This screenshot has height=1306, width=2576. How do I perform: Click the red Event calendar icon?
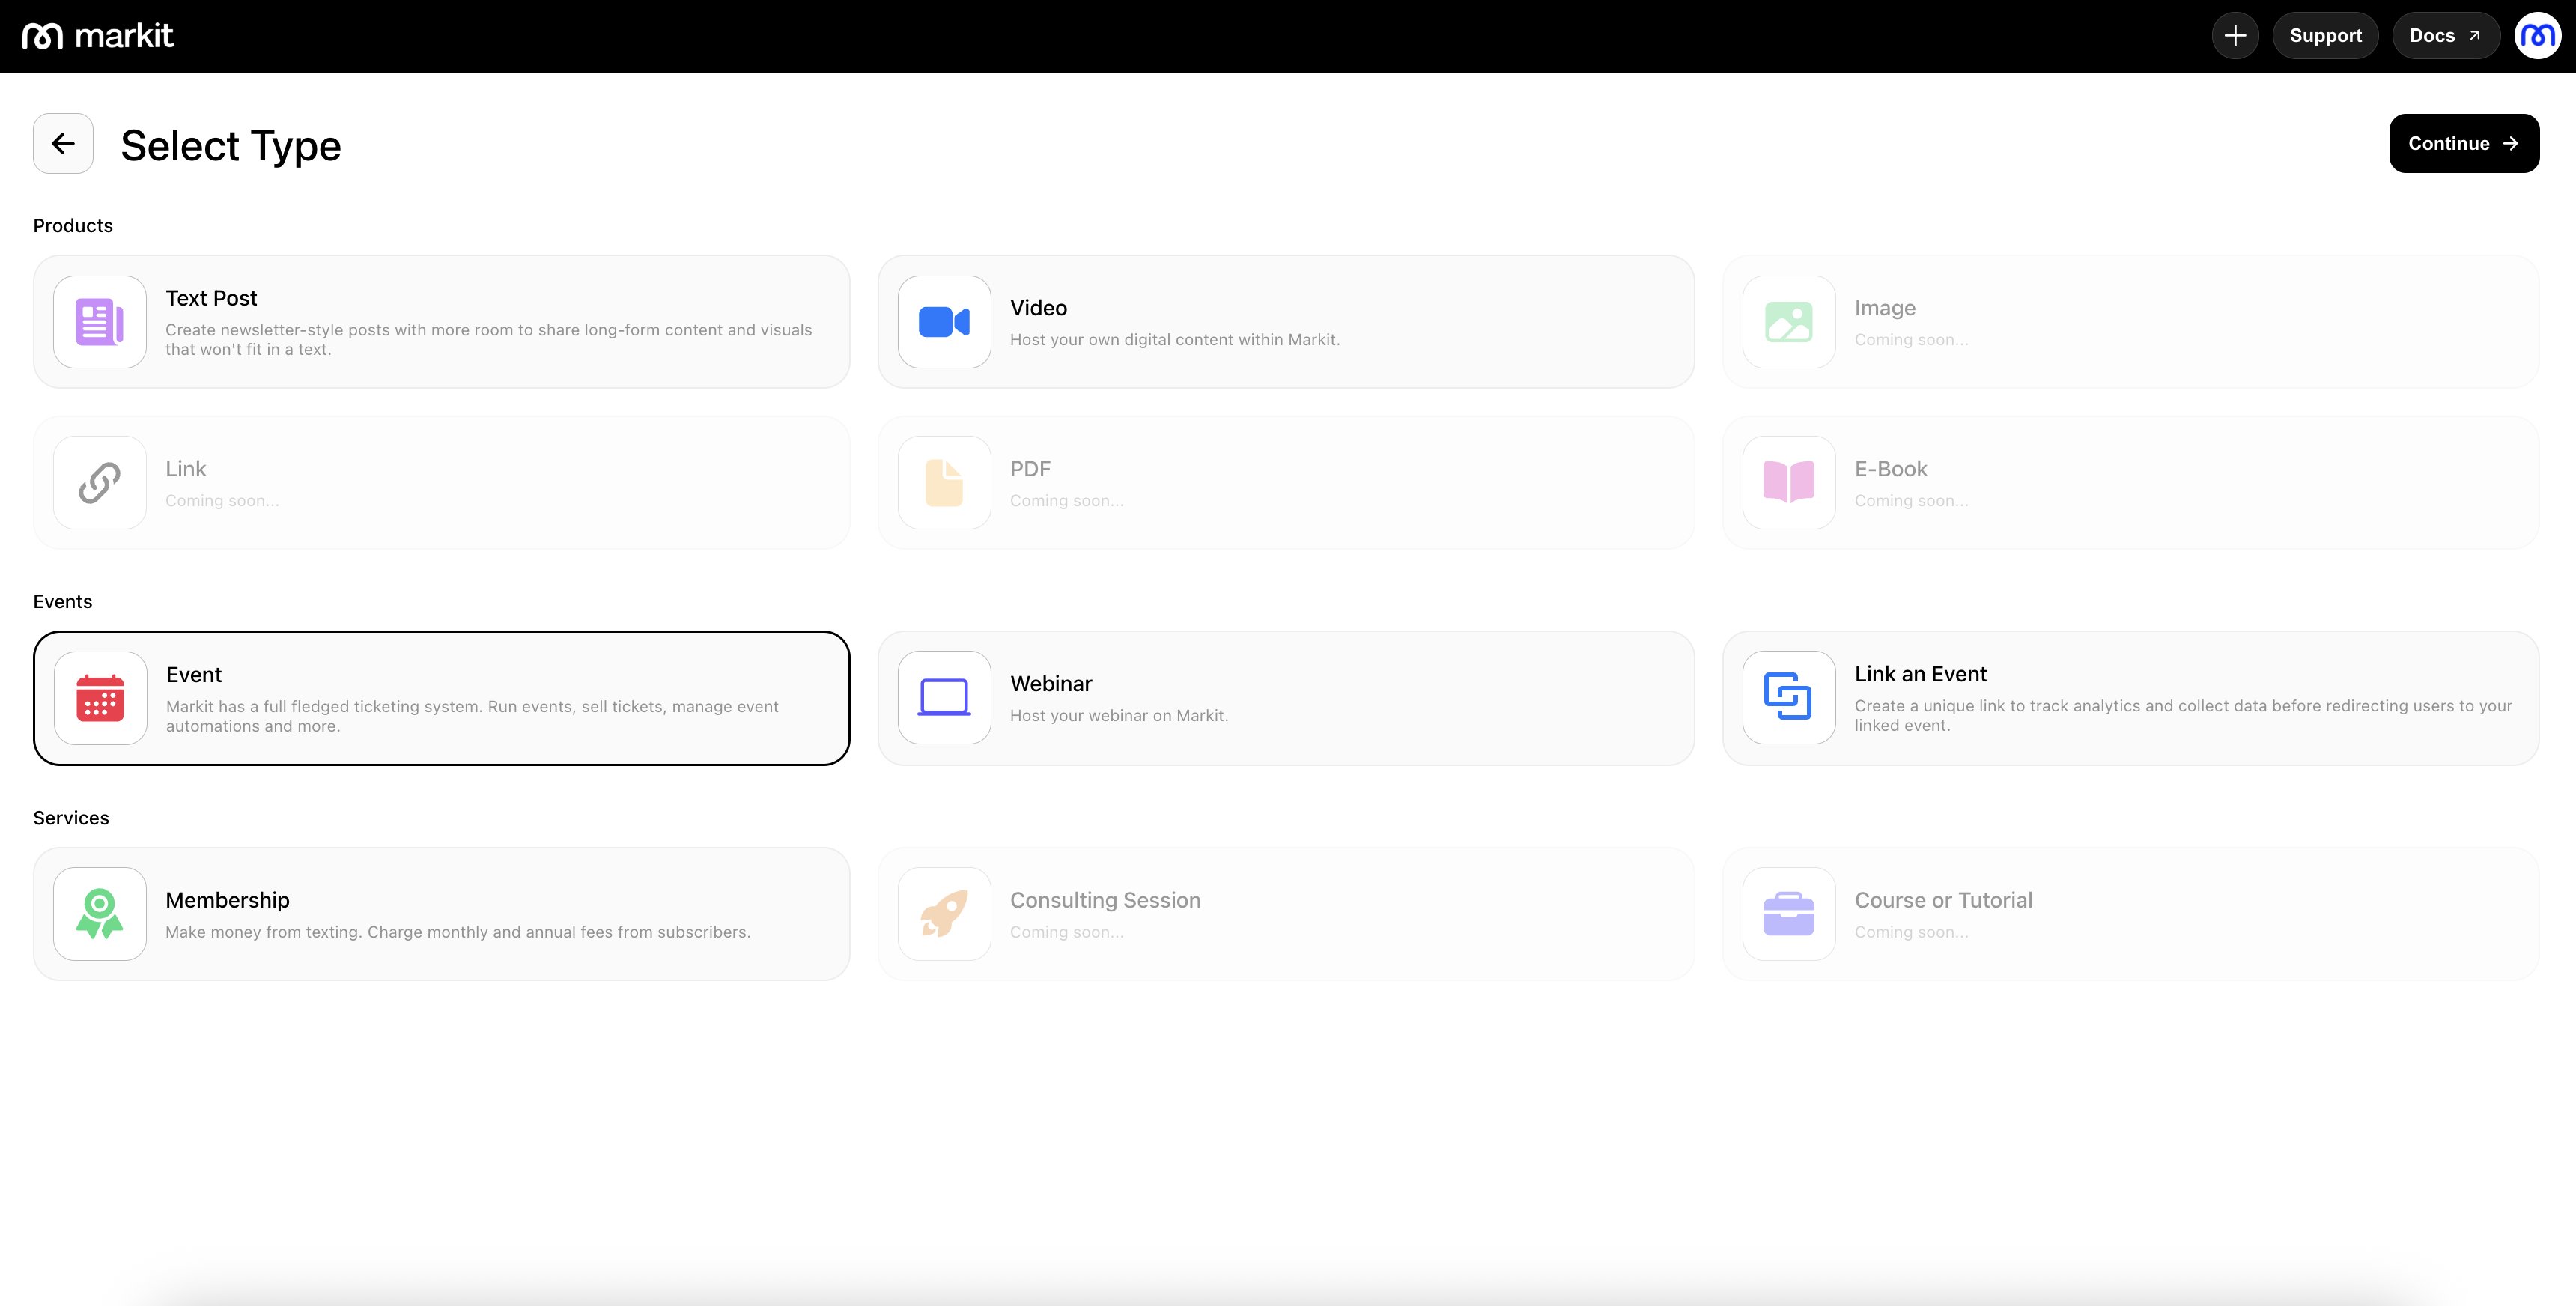pyautogui.click(x=100, y=698)
